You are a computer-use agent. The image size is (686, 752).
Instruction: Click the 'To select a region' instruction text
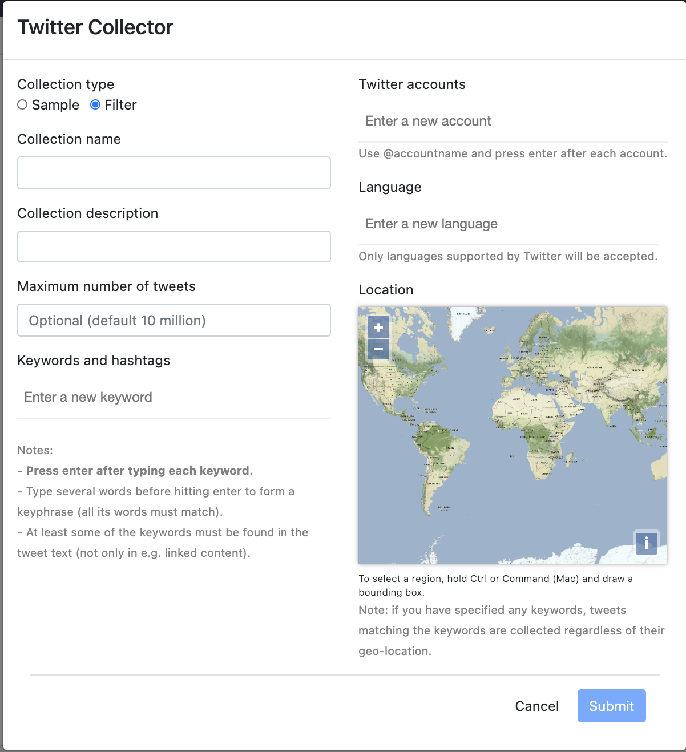point(495,585)
